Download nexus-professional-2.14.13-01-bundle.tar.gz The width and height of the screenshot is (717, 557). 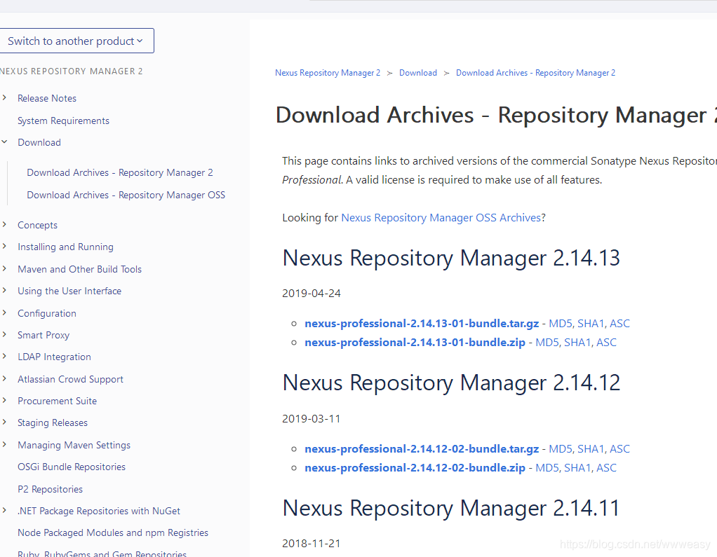[422, 324]
